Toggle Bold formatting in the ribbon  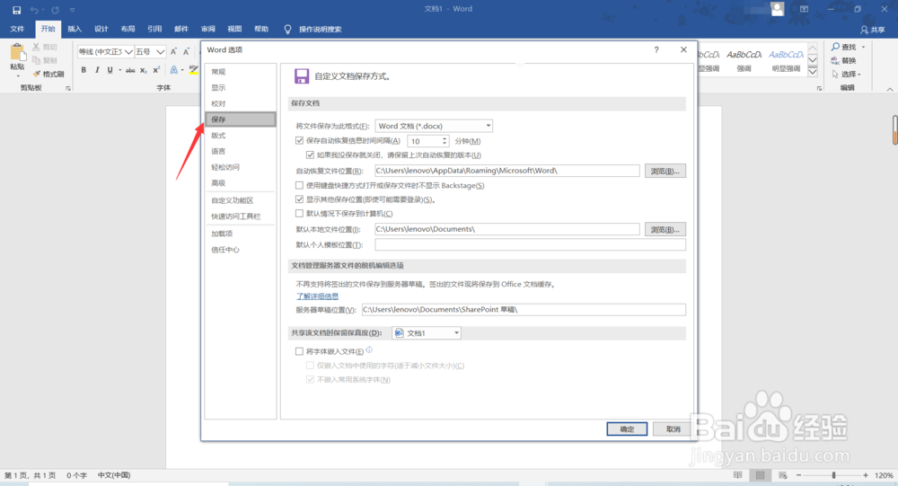tap(84, 70)
